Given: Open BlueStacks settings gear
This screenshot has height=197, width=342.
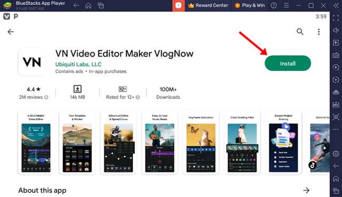Looking at the screenshot, I should (x=336, y=154).
